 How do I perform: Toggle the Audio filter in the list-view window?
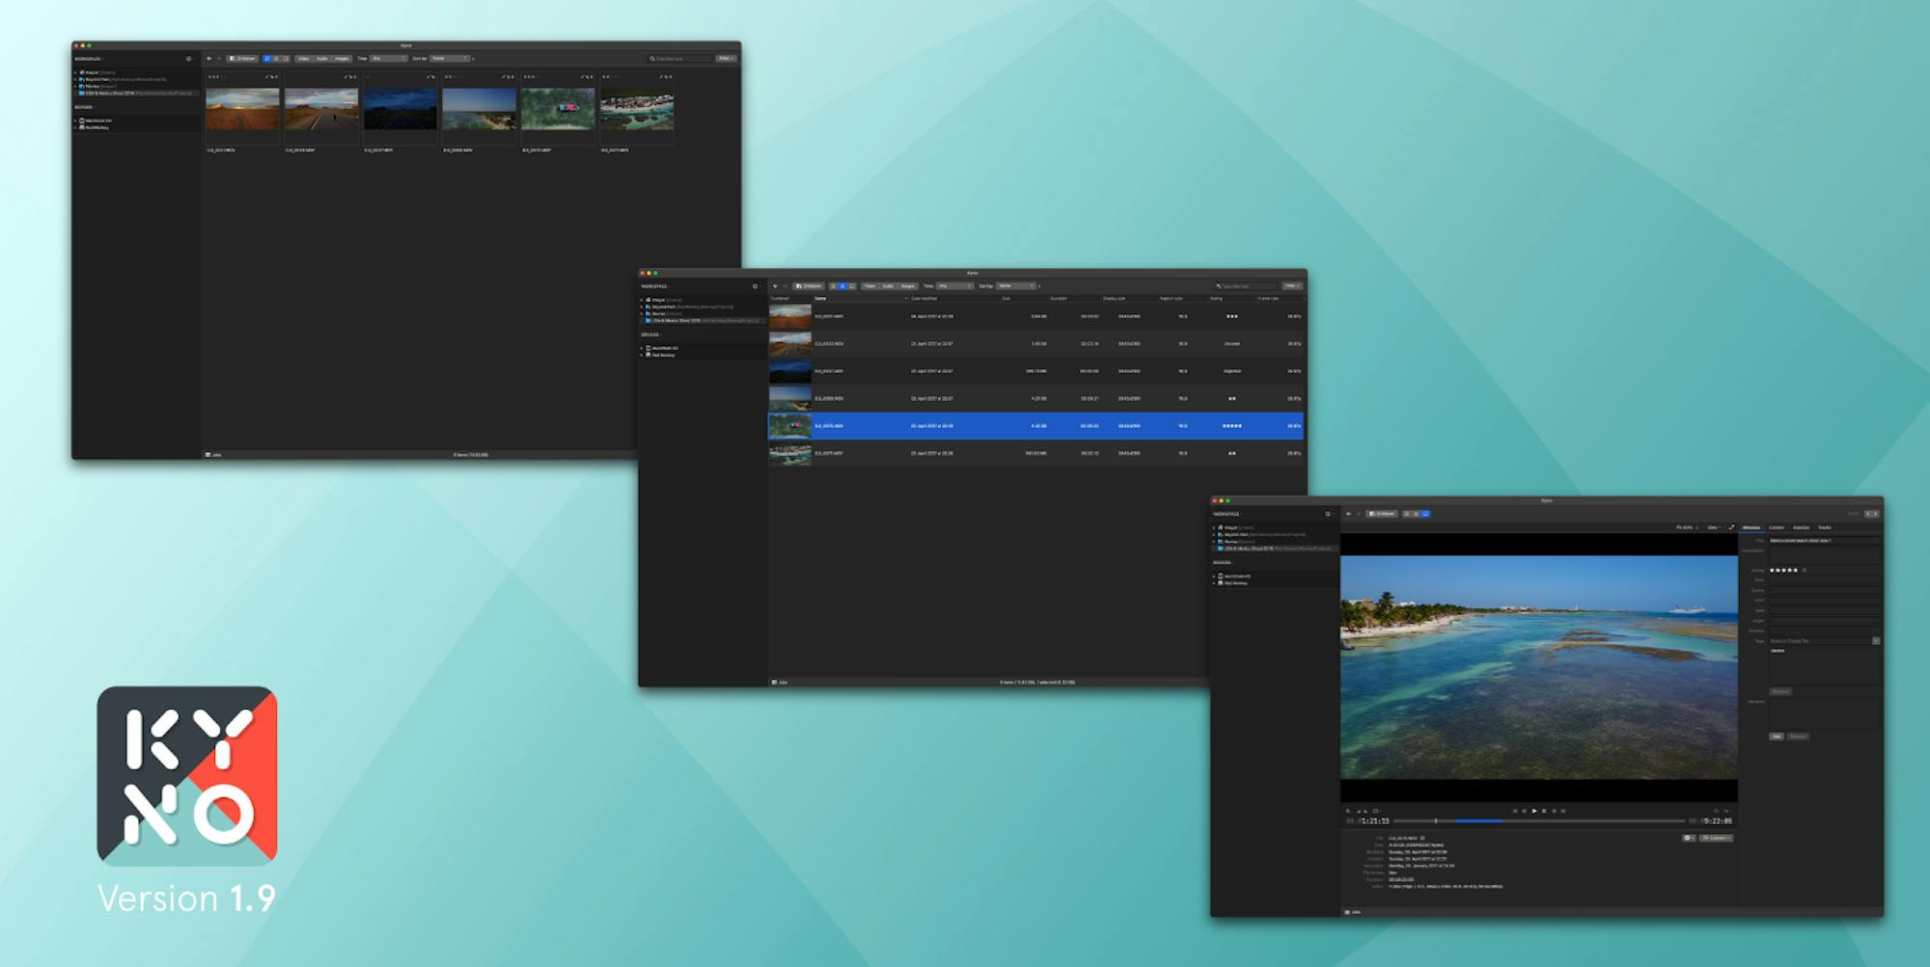pos(889,286)
